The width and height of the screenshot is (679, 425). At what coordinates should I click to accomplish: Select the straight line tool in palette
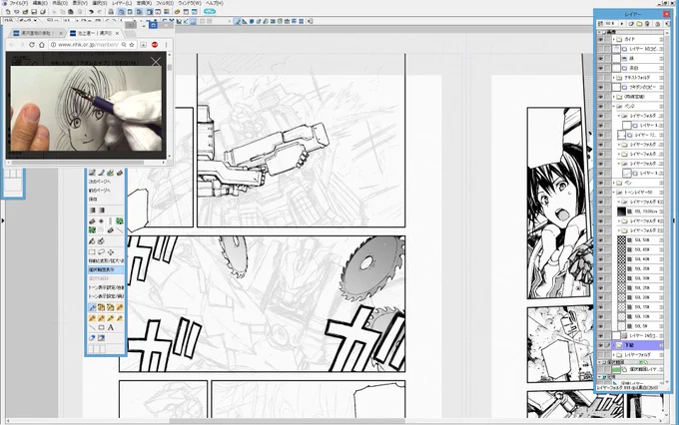pos(92,327)
